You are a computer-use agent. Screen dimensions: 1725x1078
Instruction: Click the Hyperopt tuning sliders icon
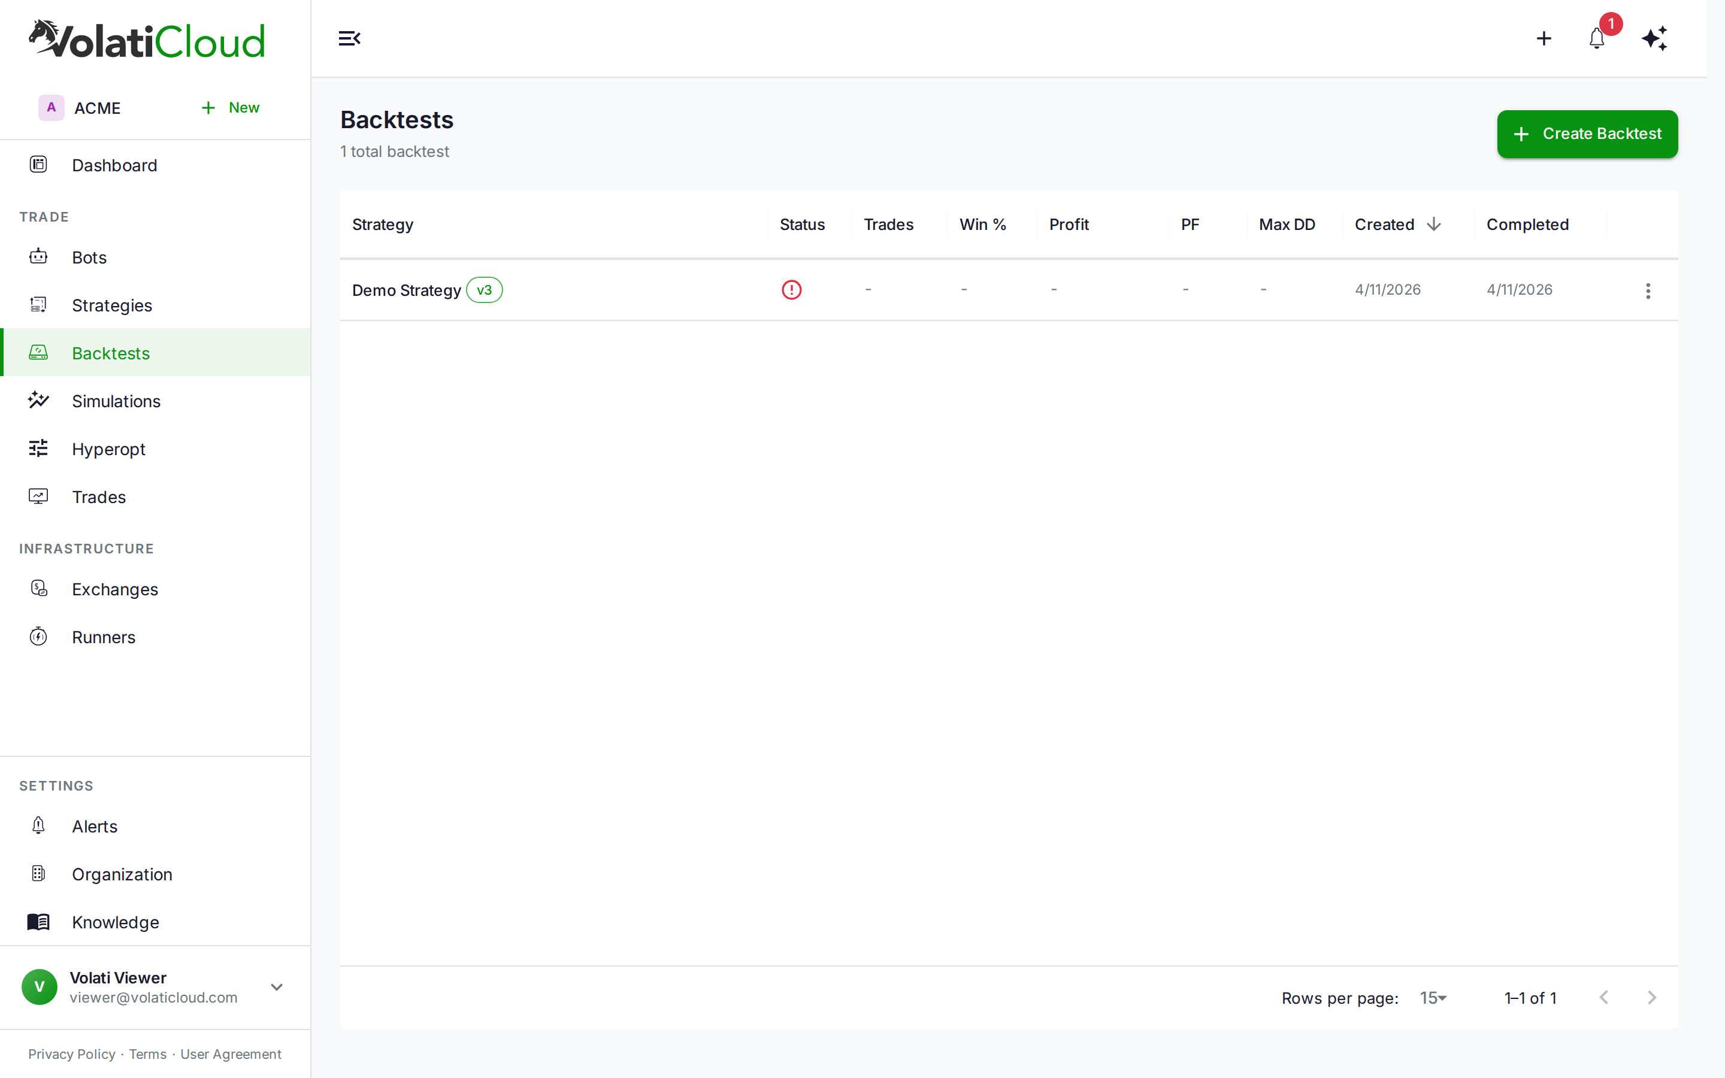[38, 448]
